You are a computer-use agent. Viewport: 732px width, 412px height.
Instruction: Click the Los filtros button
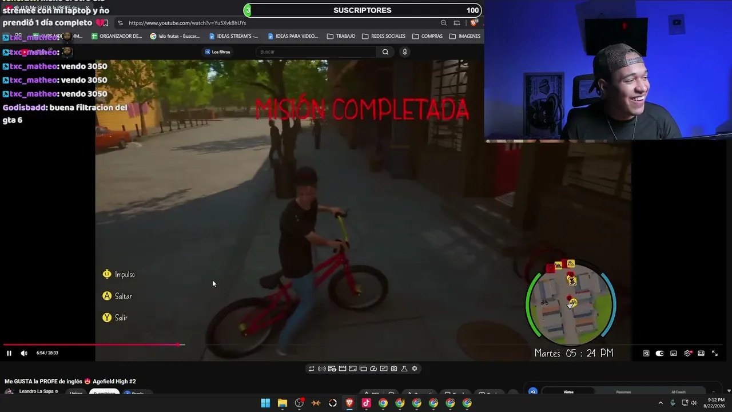pos(217,52)
